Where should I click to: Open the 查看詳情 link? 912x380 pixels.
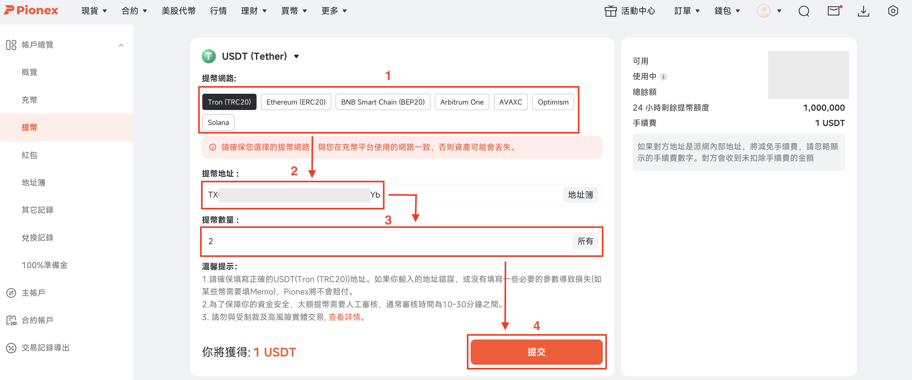(344, 317)
